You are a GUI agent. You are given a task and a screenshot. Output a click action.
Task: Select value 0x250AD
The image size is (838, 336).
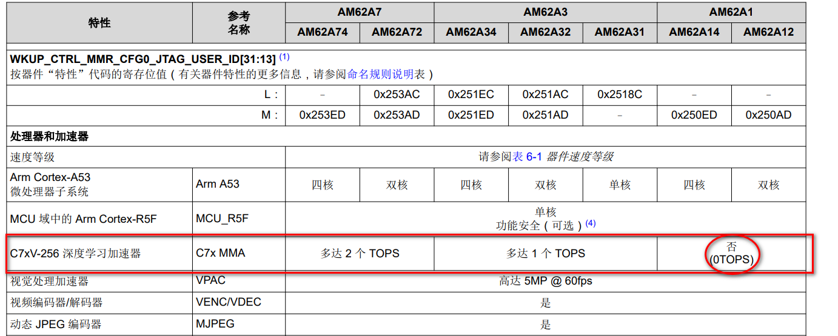[768, 114]
